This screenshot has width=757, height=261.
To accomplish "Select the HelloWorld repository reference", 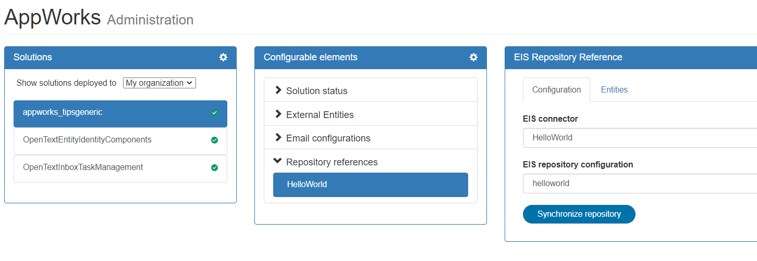I will tap(370, 185).
